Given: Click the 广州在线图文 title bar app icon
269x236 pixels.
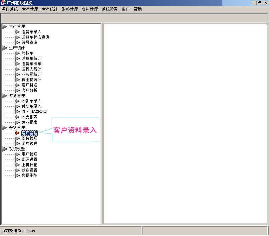Looking at the screenshot, I should [3, 3].
